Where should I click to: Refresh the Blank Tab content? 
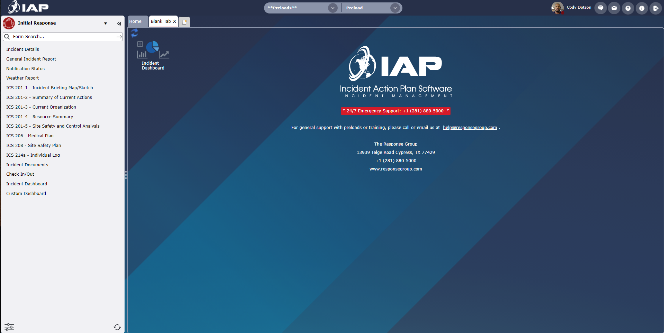pyautogui.click(x=135, y=33)
